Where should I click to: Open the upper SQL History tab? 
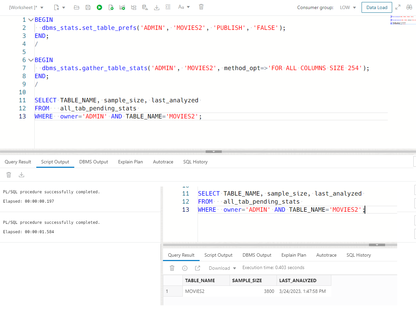click(195, 162)
